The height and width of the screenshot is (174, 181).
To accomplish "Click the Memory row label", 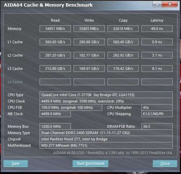I will pyautogui.click(x=14, y=29).
